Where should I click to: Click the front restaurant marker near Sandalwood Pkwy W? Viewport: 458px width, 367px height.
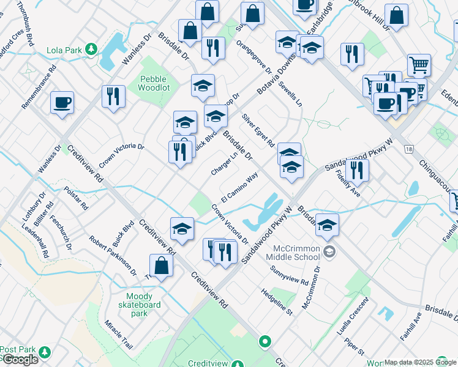pyautogui.click(x=225, y=254)
